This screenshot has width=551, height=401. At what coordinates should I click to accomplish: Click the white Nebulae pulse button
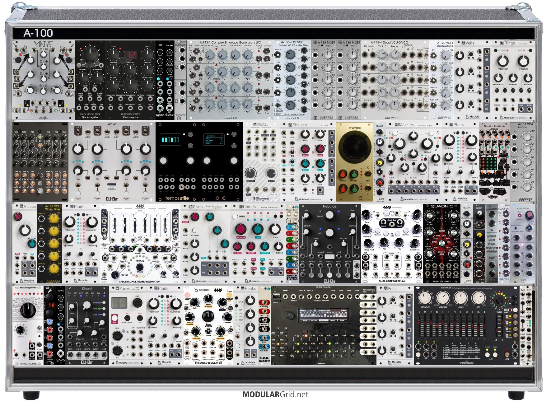[329, 257]
